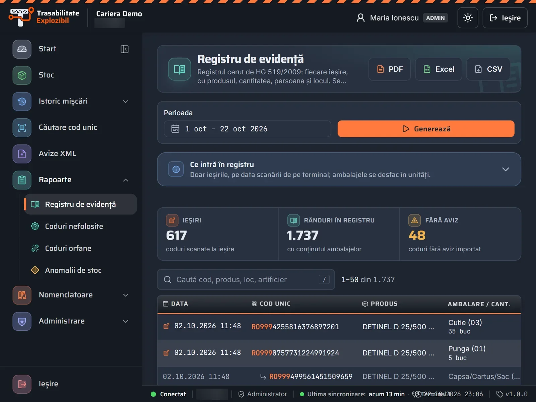Click the Rânduri în registru book icon

pos(293,220)
